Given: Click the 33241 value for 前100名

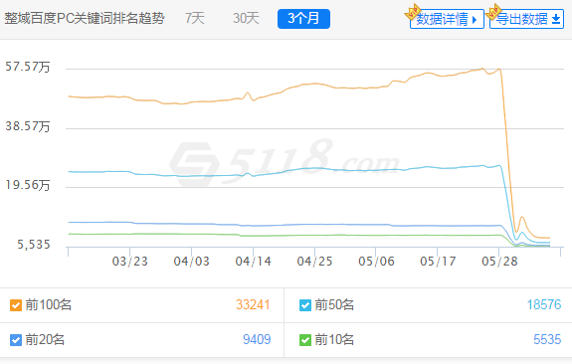Looking at the screenshot, I should pyautogui.click(x=253, y=304).
